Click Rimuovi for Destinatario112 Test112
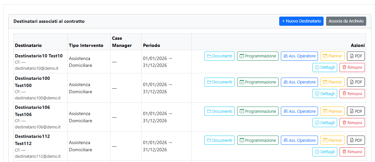The image size is (375, 162). pyautogui.click(x=352, y=152)
